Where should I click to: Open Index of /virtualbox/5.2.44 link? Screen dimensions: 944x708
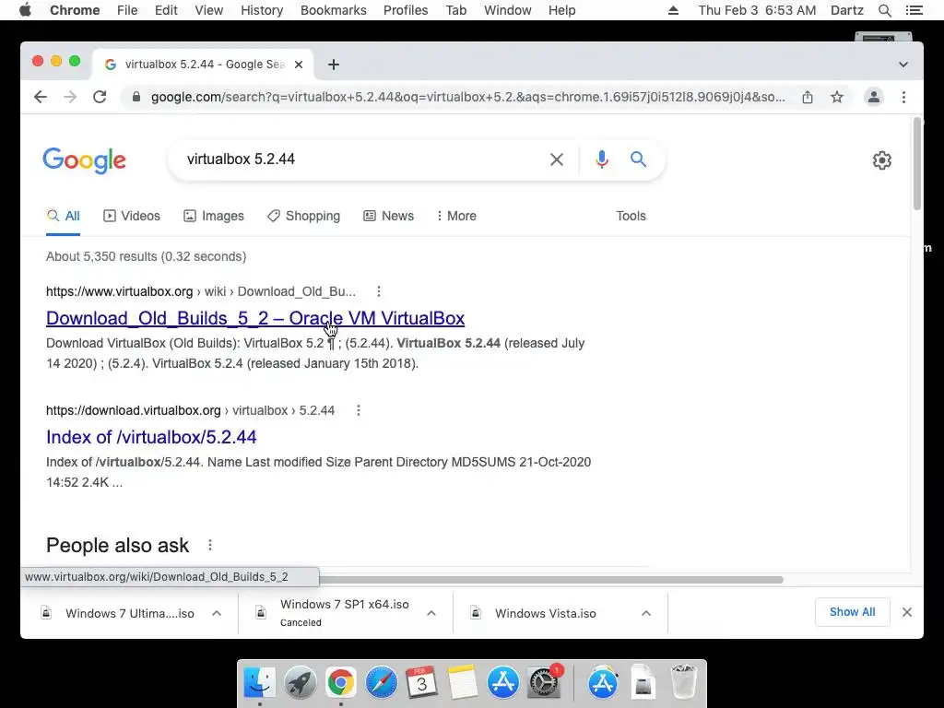pyautogui.click(x=151, y=437)
